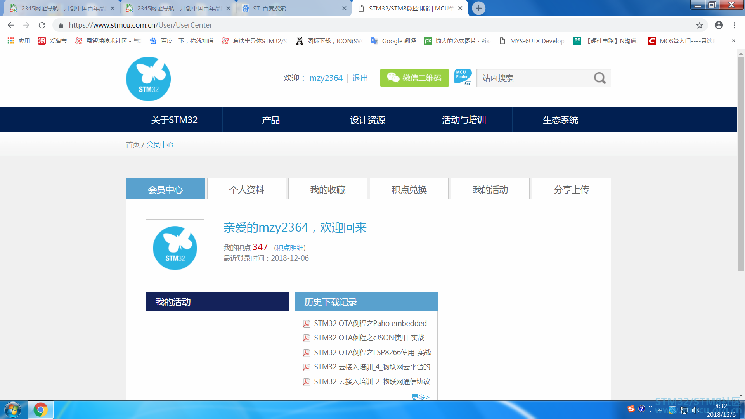
Task: Open the 积点明细 link
Action: tap(290, 248)
